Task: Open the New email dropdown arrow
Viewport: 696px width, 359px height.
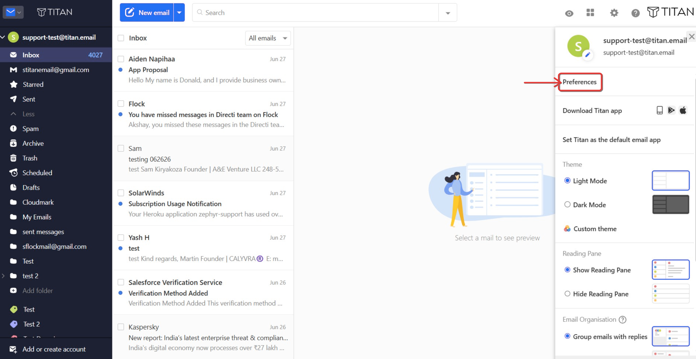Action: tap(179, 13)
